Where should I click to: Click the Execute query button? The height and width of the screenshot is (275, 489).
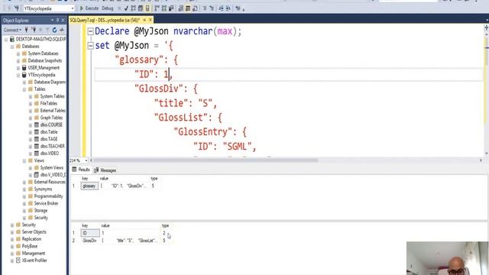pos(89,8)
